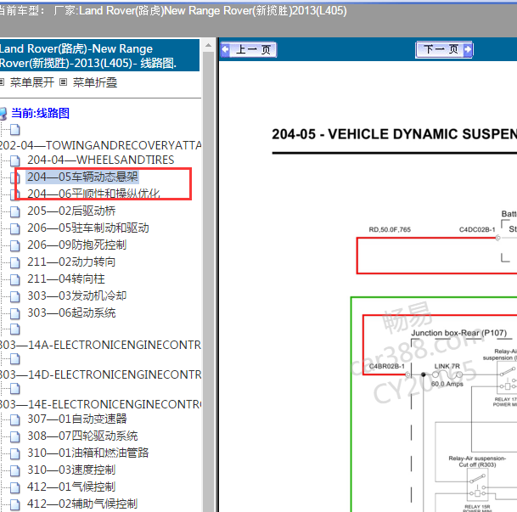Screen dimensions: 517x512
Task: Open 303—14E-ELECTRONICENGINECONTR entry
Action: click(100, 404)
